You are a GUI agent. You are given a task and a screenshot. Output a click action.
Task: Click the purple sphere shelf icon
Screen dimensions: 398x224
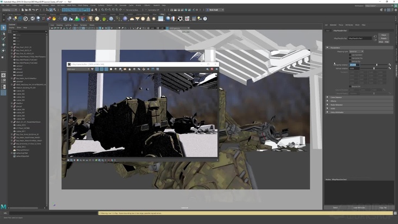(125, 19)
